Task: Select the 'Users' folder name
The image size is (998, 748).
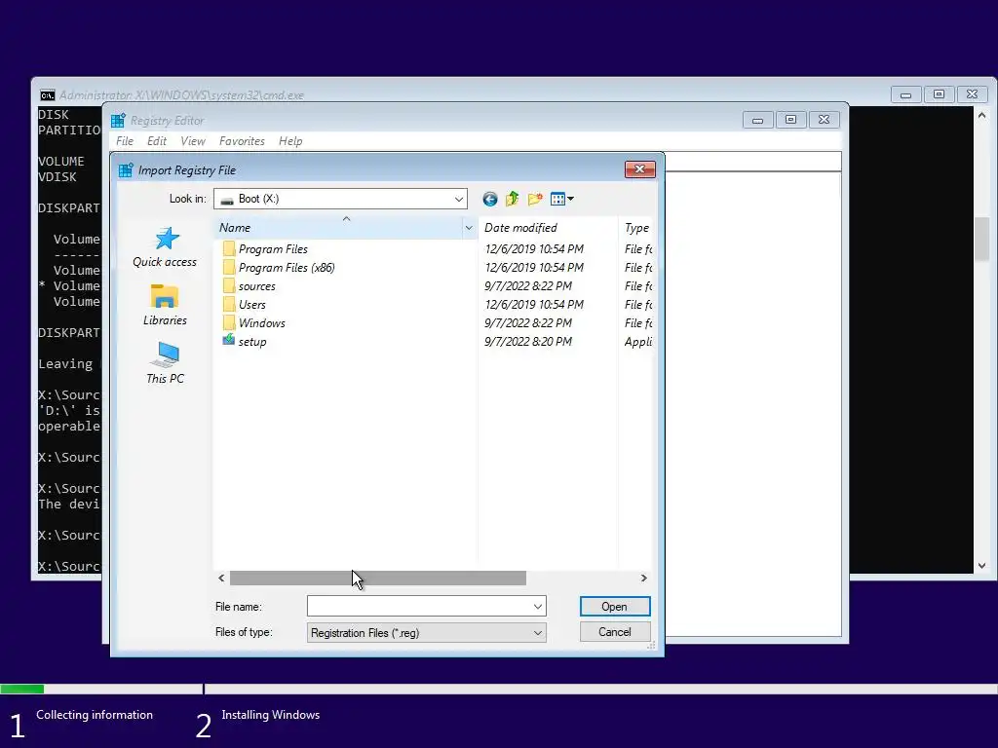Action: [x=252, y=305]
